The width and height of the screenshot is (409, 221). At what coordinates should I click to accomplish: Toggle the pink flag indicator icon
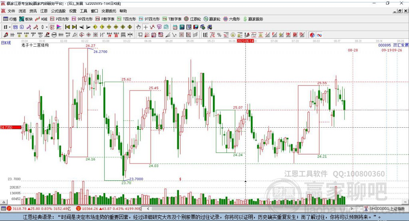pyautogui.click(x=59, y=27)
